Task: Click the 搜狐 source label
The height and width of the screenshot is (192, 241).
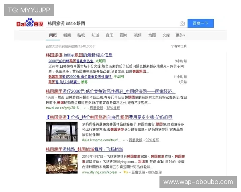Action: 84,82
